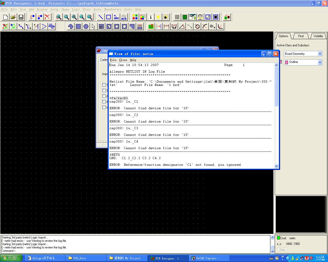328x262 pixels.
Task: Tick the first checkbox in Import dialog
Action: pyautogui.click(x=104, y=85)
